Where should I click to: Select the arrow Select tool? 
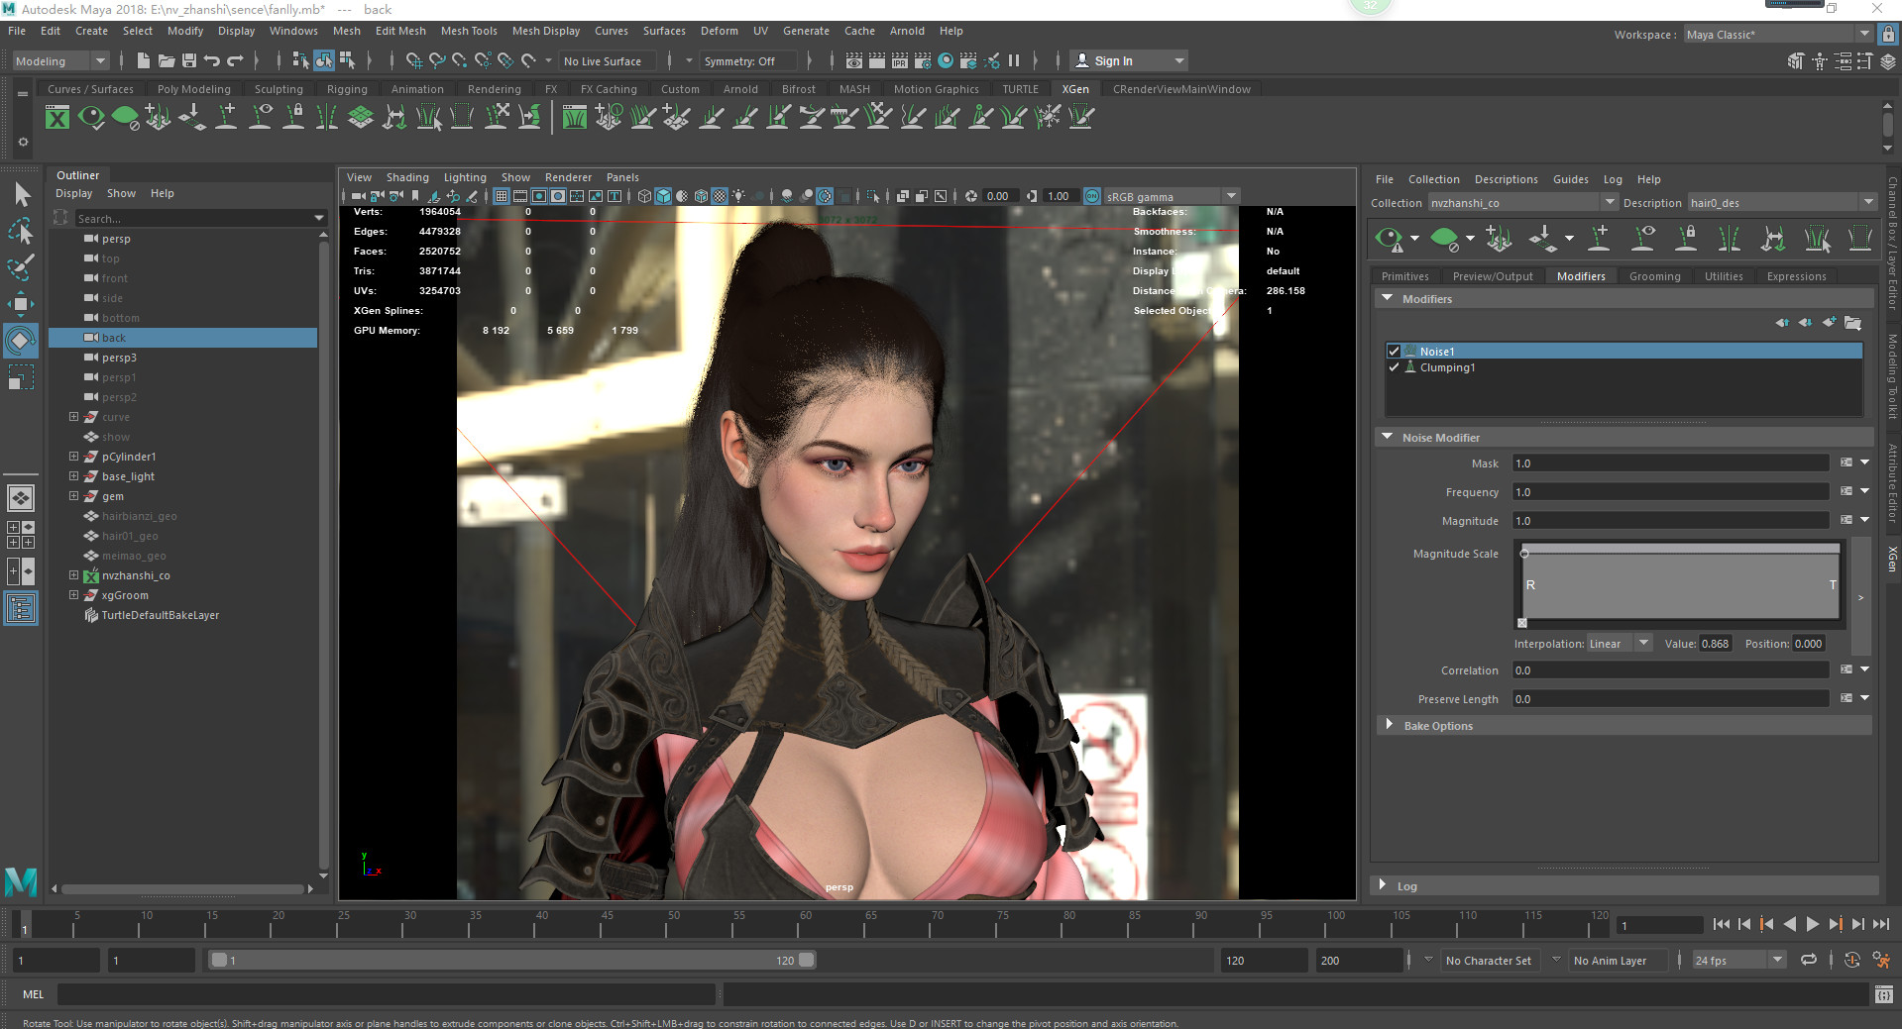(21, 194)
